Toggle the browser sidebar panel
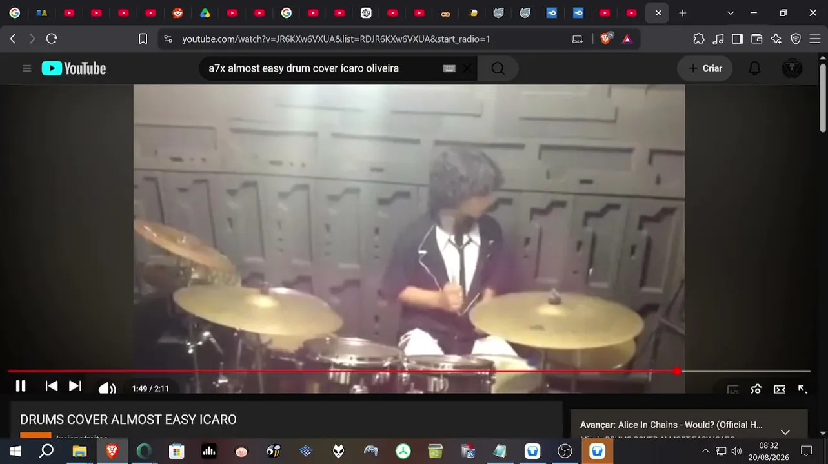Image resolution: width=828 pixels, height=464 pixels. click(737, 39)
